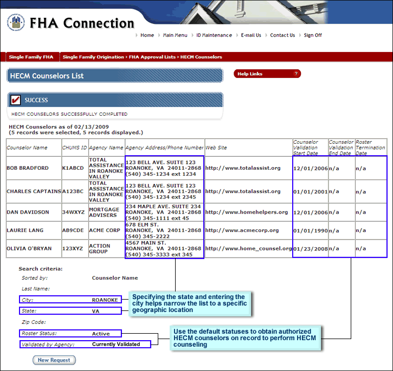The width and height of the screenshot is (393, 371).
Task: Click start date 01/01/2001
Action: [x=311, y=192]
